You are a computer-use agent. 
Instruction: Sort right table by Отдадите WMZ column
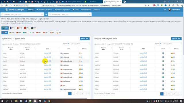(x=103, y=49)
